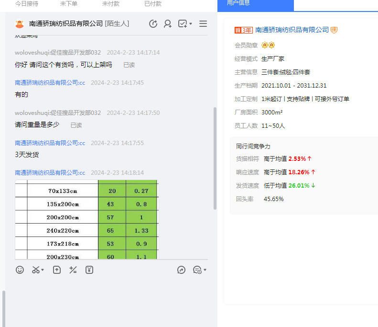
Task: Click the gold badge beside company name
Action: click(334, 30)
